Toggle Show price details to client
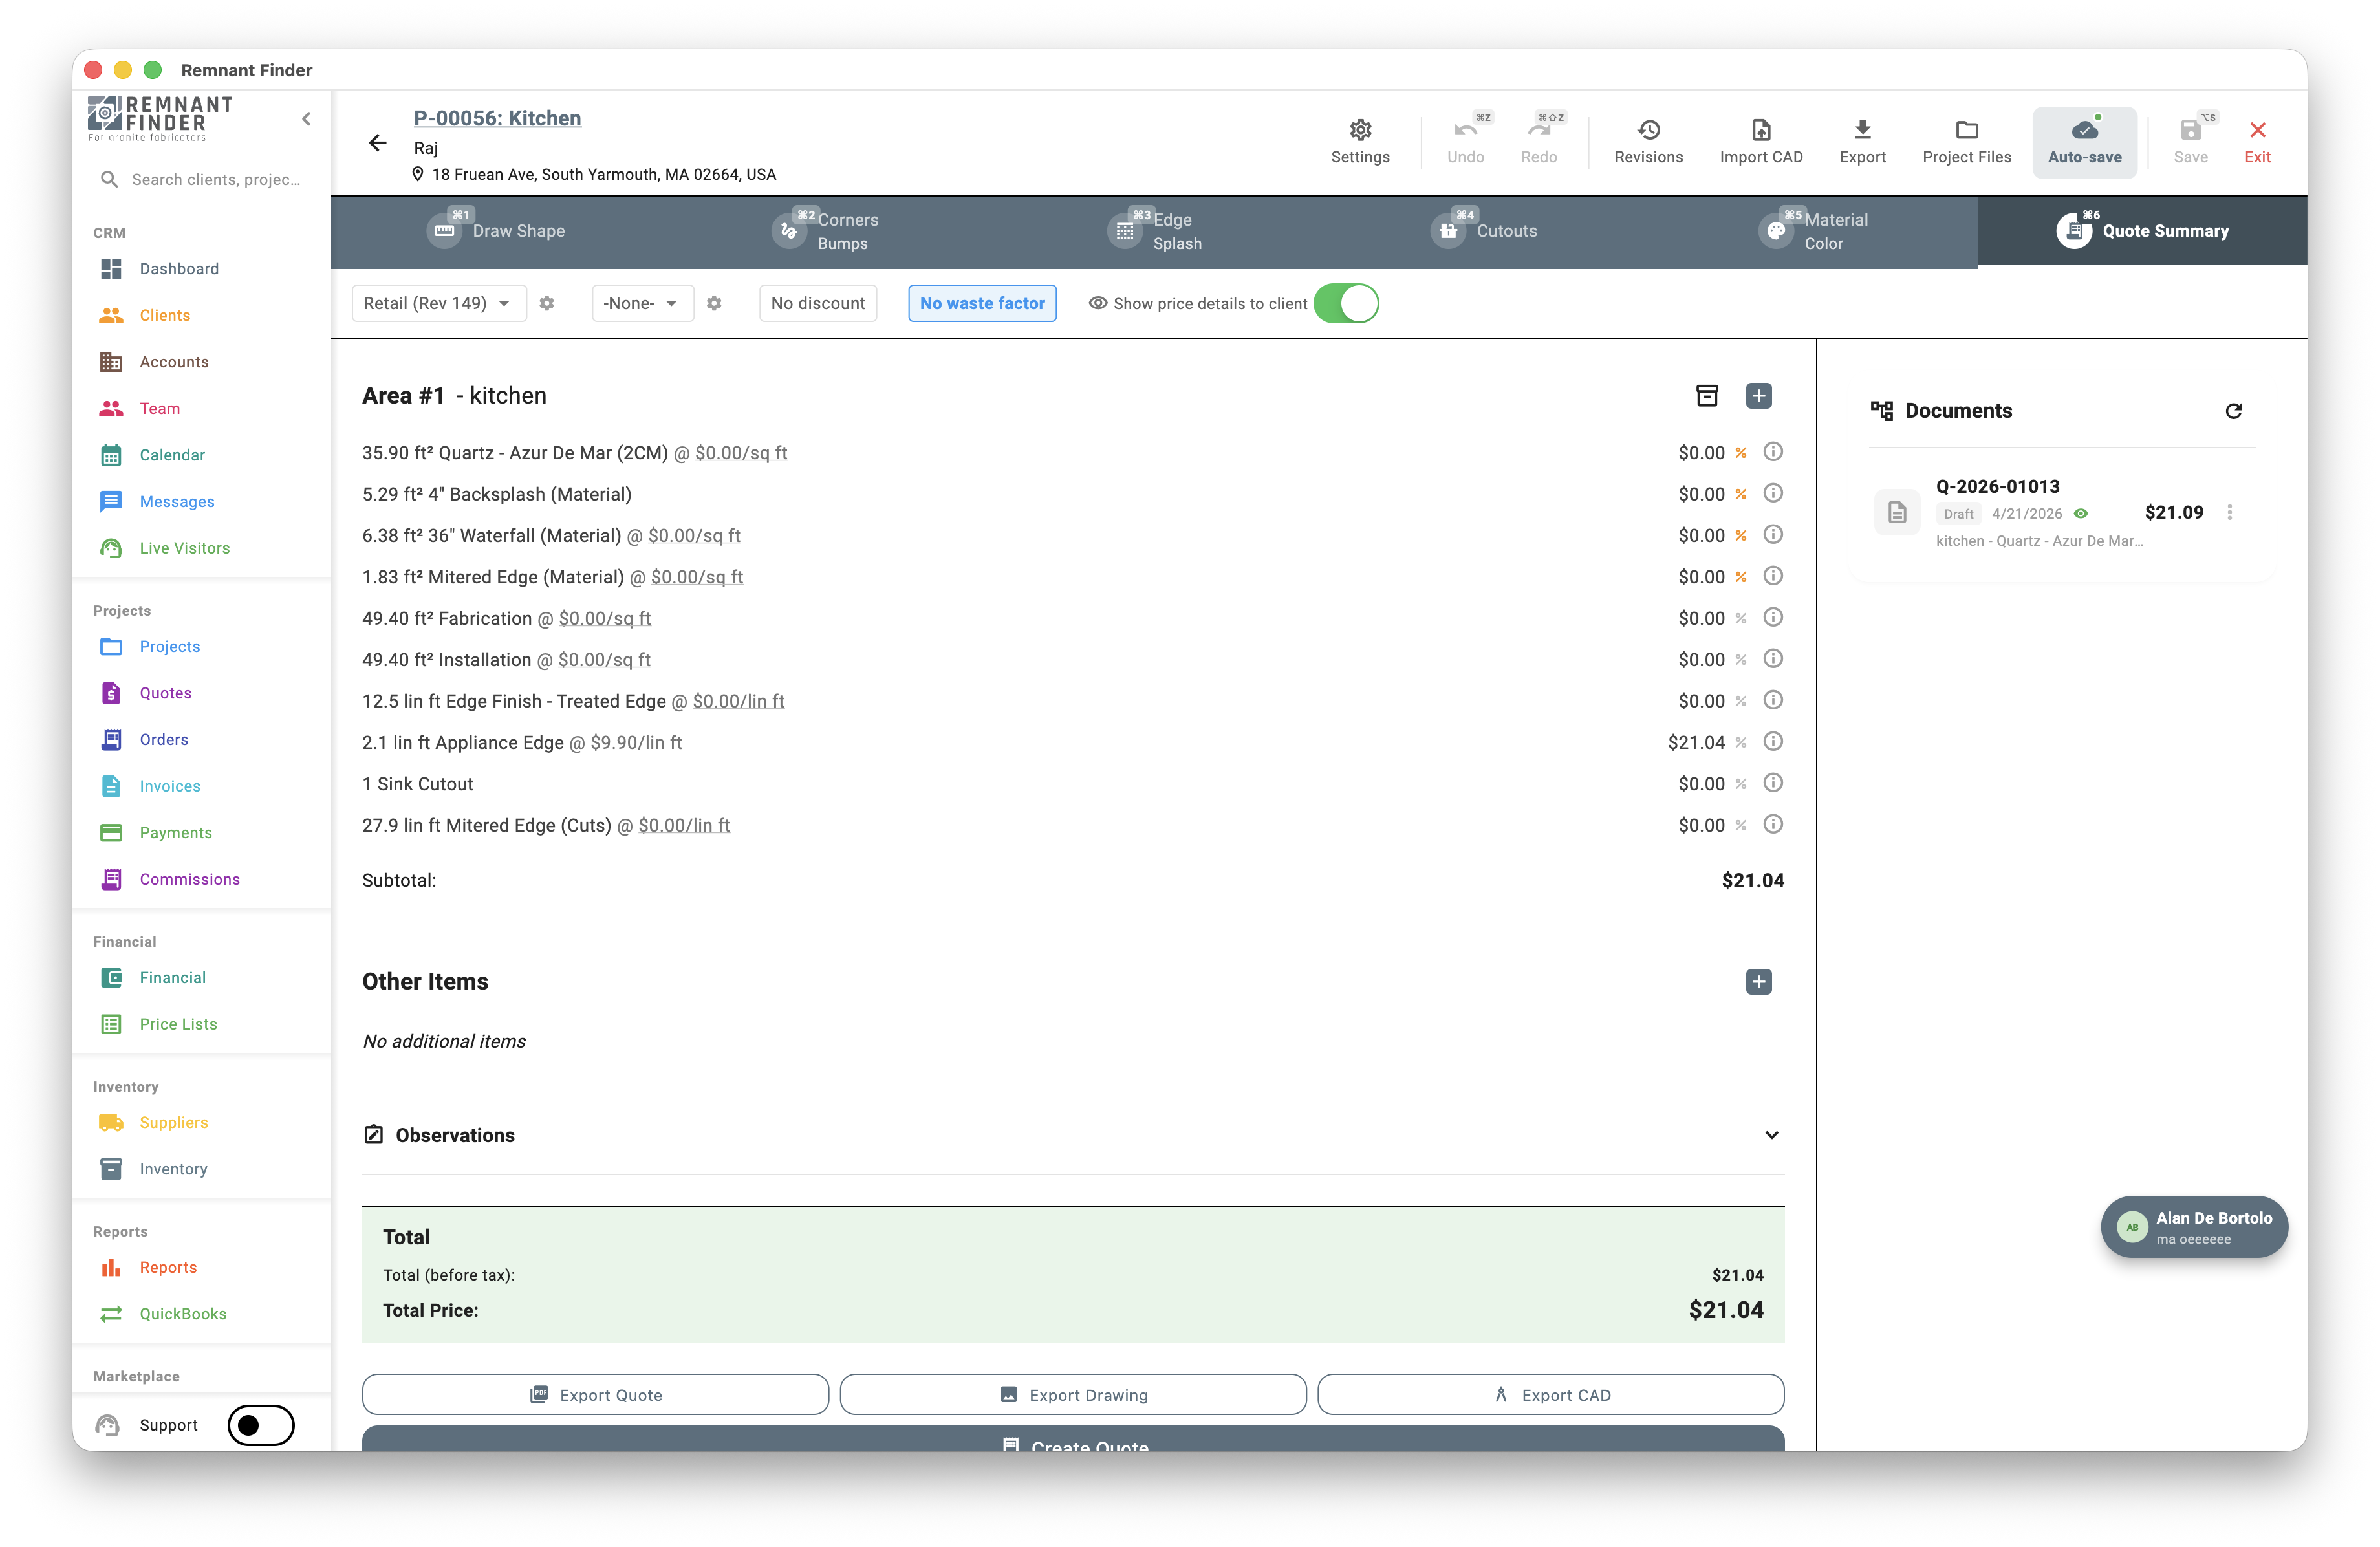 (1346, 303)
